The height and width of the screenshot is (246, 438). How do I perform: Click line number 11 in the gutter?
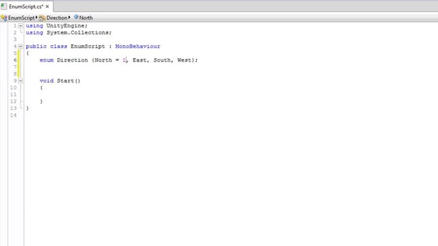14,94
